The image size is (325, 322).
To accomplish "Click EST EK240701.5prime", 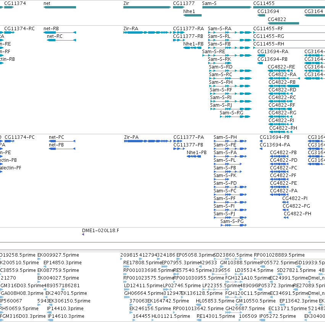I will pos(47,297).
